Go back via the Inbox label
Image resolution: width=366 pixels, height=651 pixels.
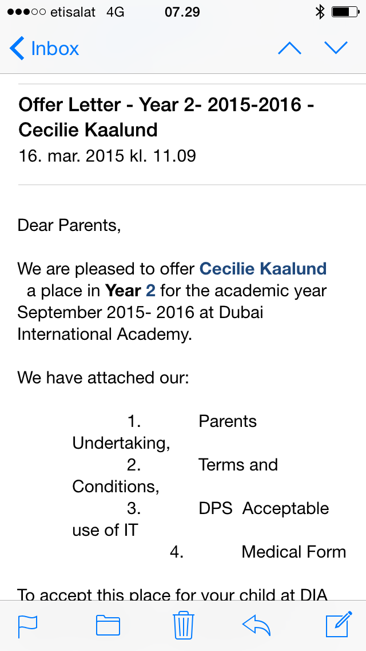[55, 49]
